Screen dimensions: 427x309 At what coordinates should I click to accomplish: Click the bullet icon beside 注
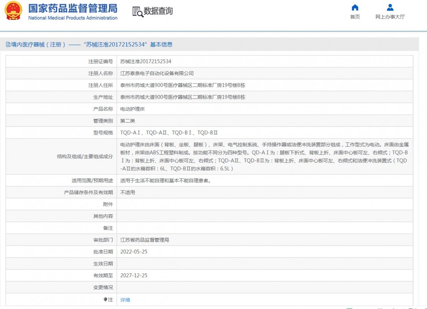[105, 299]
